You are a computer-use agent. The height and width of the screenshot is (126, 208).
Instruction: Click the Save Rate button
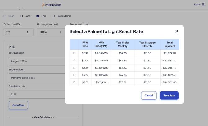169,95
